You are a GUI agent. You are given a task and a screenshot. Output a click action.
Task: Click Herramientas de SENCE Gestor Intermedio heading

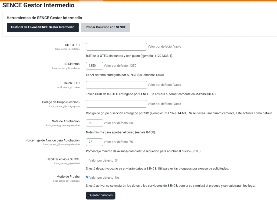(x=44, y=18)
